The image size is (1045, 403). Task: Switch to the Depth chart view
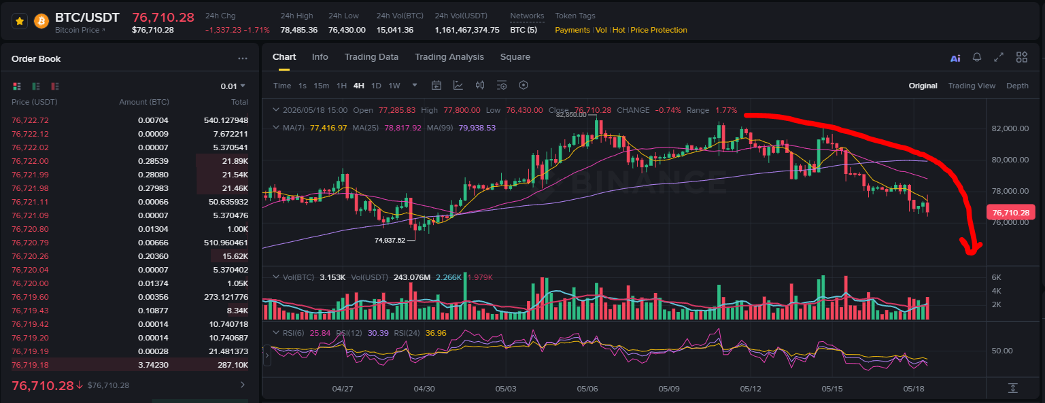(x=1017, y=86)
